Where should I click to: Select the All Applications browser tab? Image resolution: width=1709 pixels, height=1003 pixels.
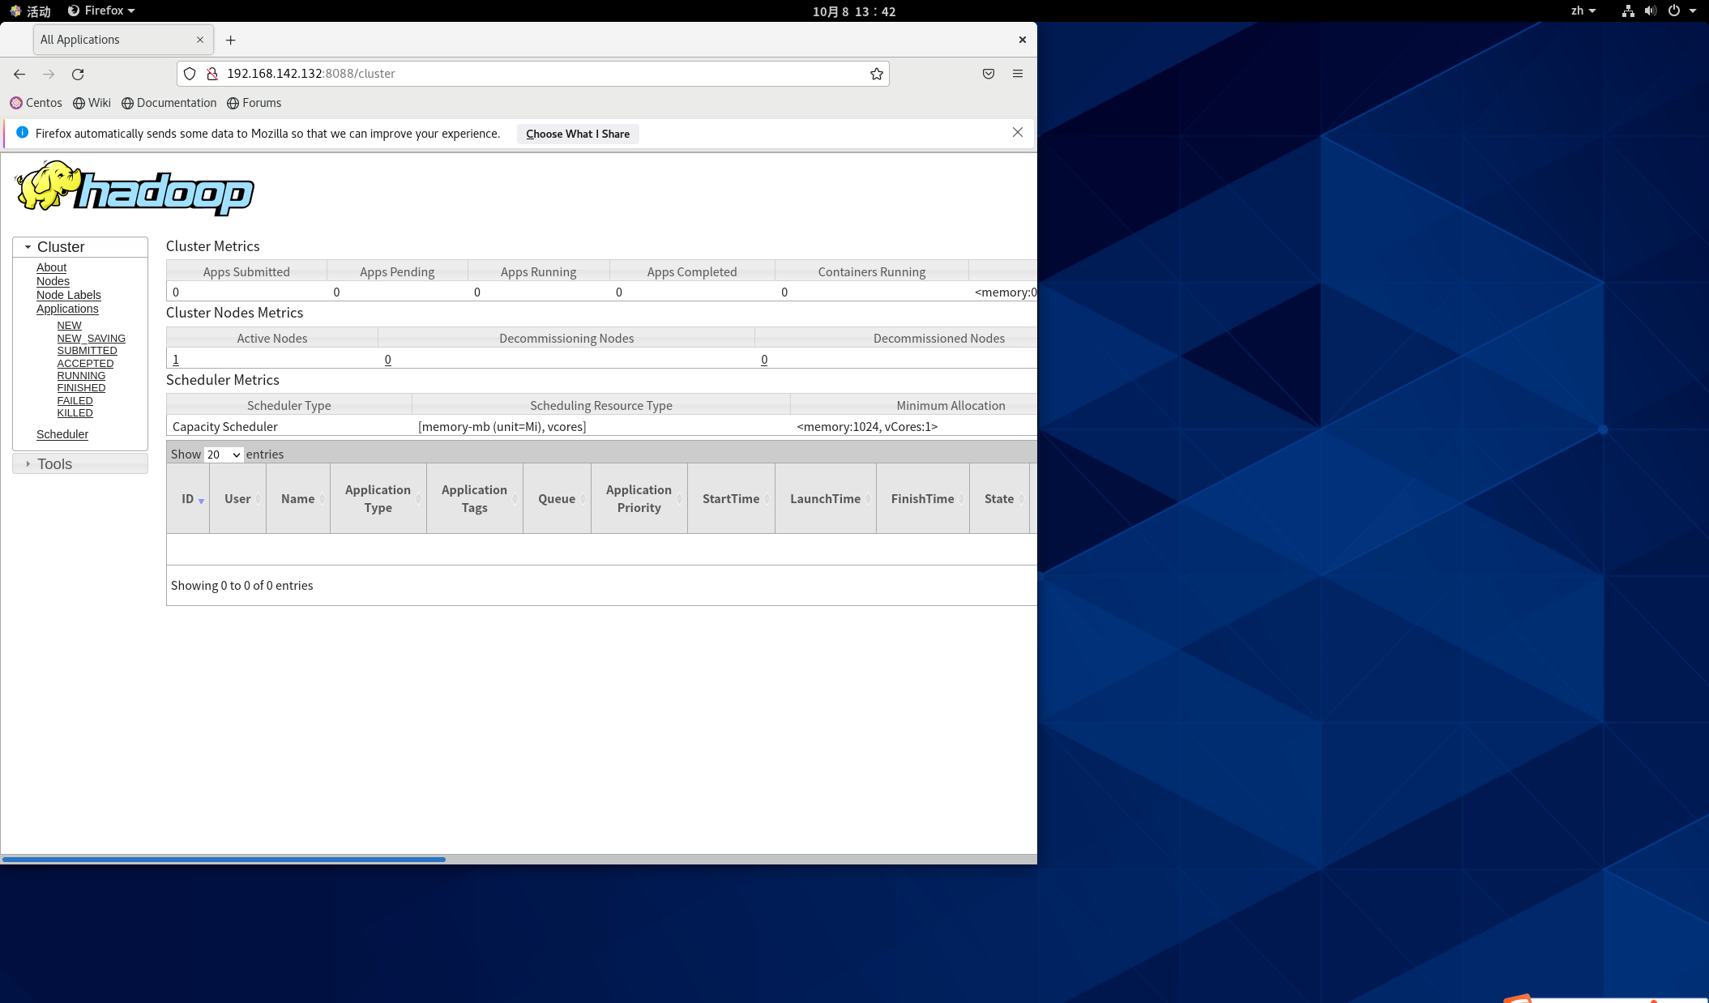(x=113, y=40)
